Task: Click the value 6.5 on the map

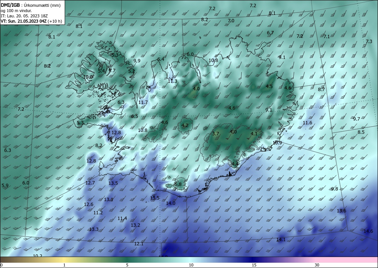Action: tap(135, 116)
